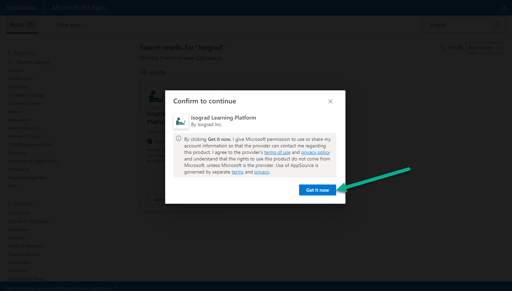Select the Government industry
The image size is (512, 291).
coord(19,262)
